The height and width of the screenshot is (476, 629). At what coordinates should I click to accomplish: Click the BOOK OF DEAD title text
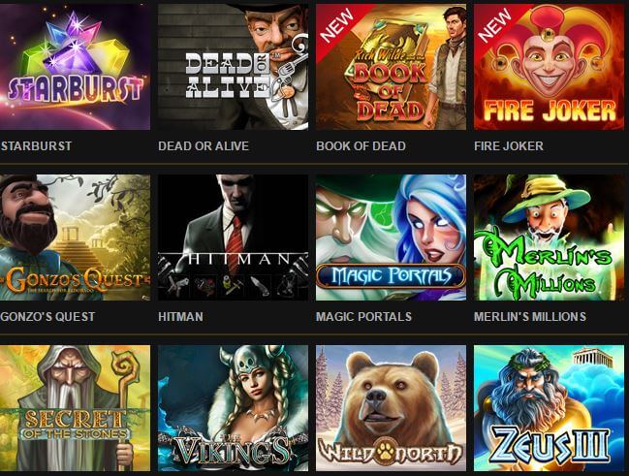coord(362,146)
